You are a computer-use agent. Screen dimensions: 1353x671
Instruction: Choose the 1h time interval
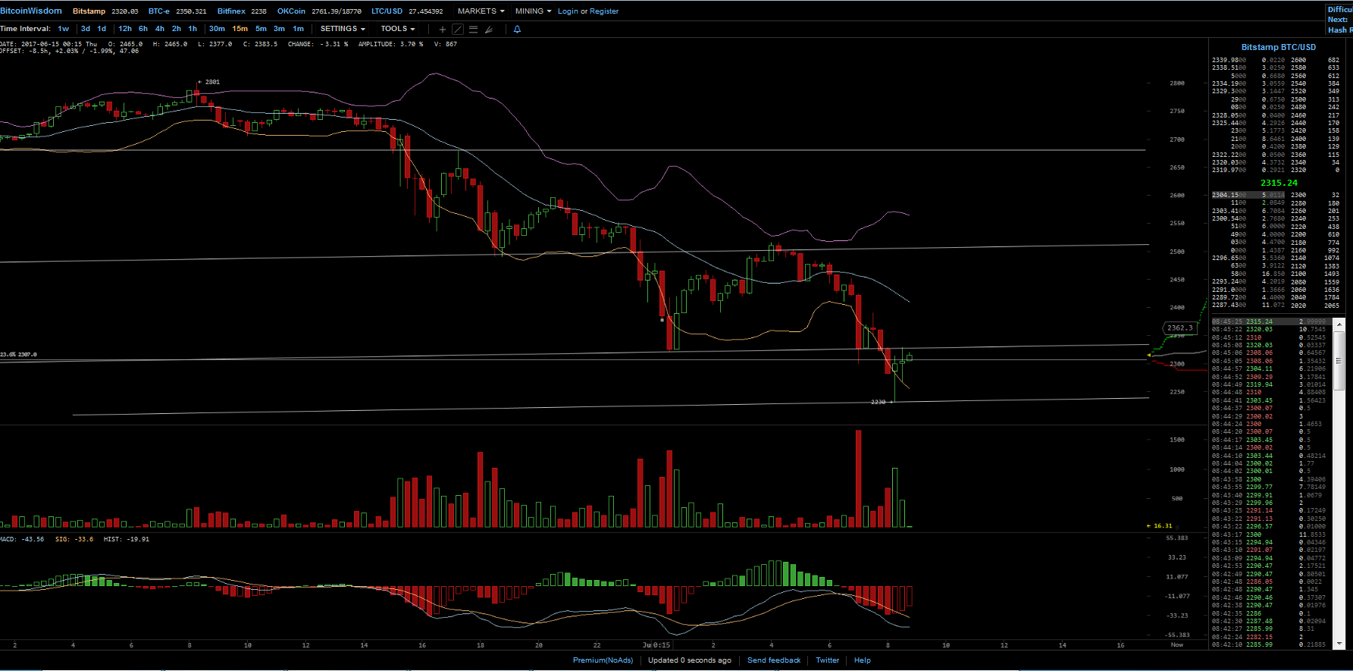[x=193, y=29]
